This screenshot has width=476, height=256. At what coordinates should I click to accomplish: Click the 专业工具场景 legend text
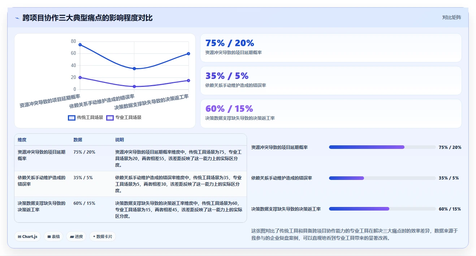(128, 118)
